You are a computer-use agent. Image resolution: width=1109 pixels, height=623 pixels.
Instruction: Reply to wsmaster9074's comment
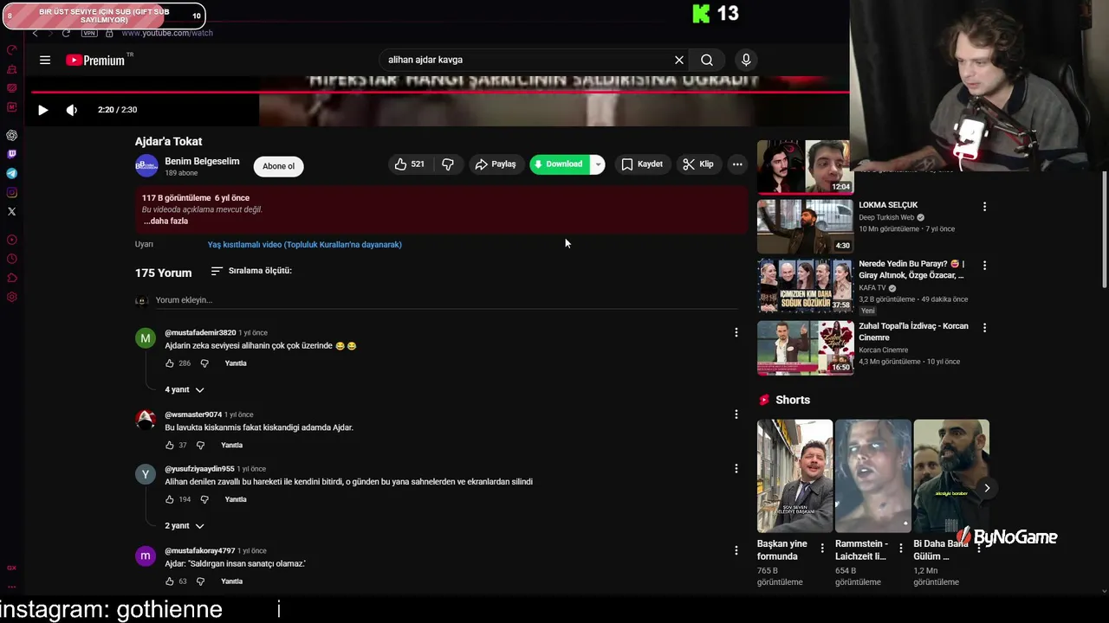(231, 446)
